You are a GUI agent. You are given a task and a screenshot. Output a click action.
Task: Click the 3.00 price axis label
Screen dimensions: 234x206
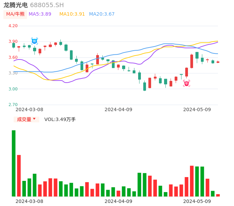[x=13, y=89]
